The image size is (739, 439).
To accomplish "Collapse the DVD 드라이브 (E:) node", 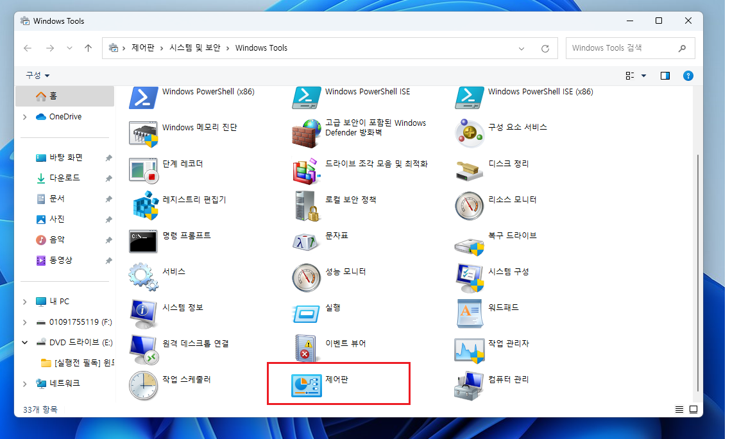I will 24,343.
